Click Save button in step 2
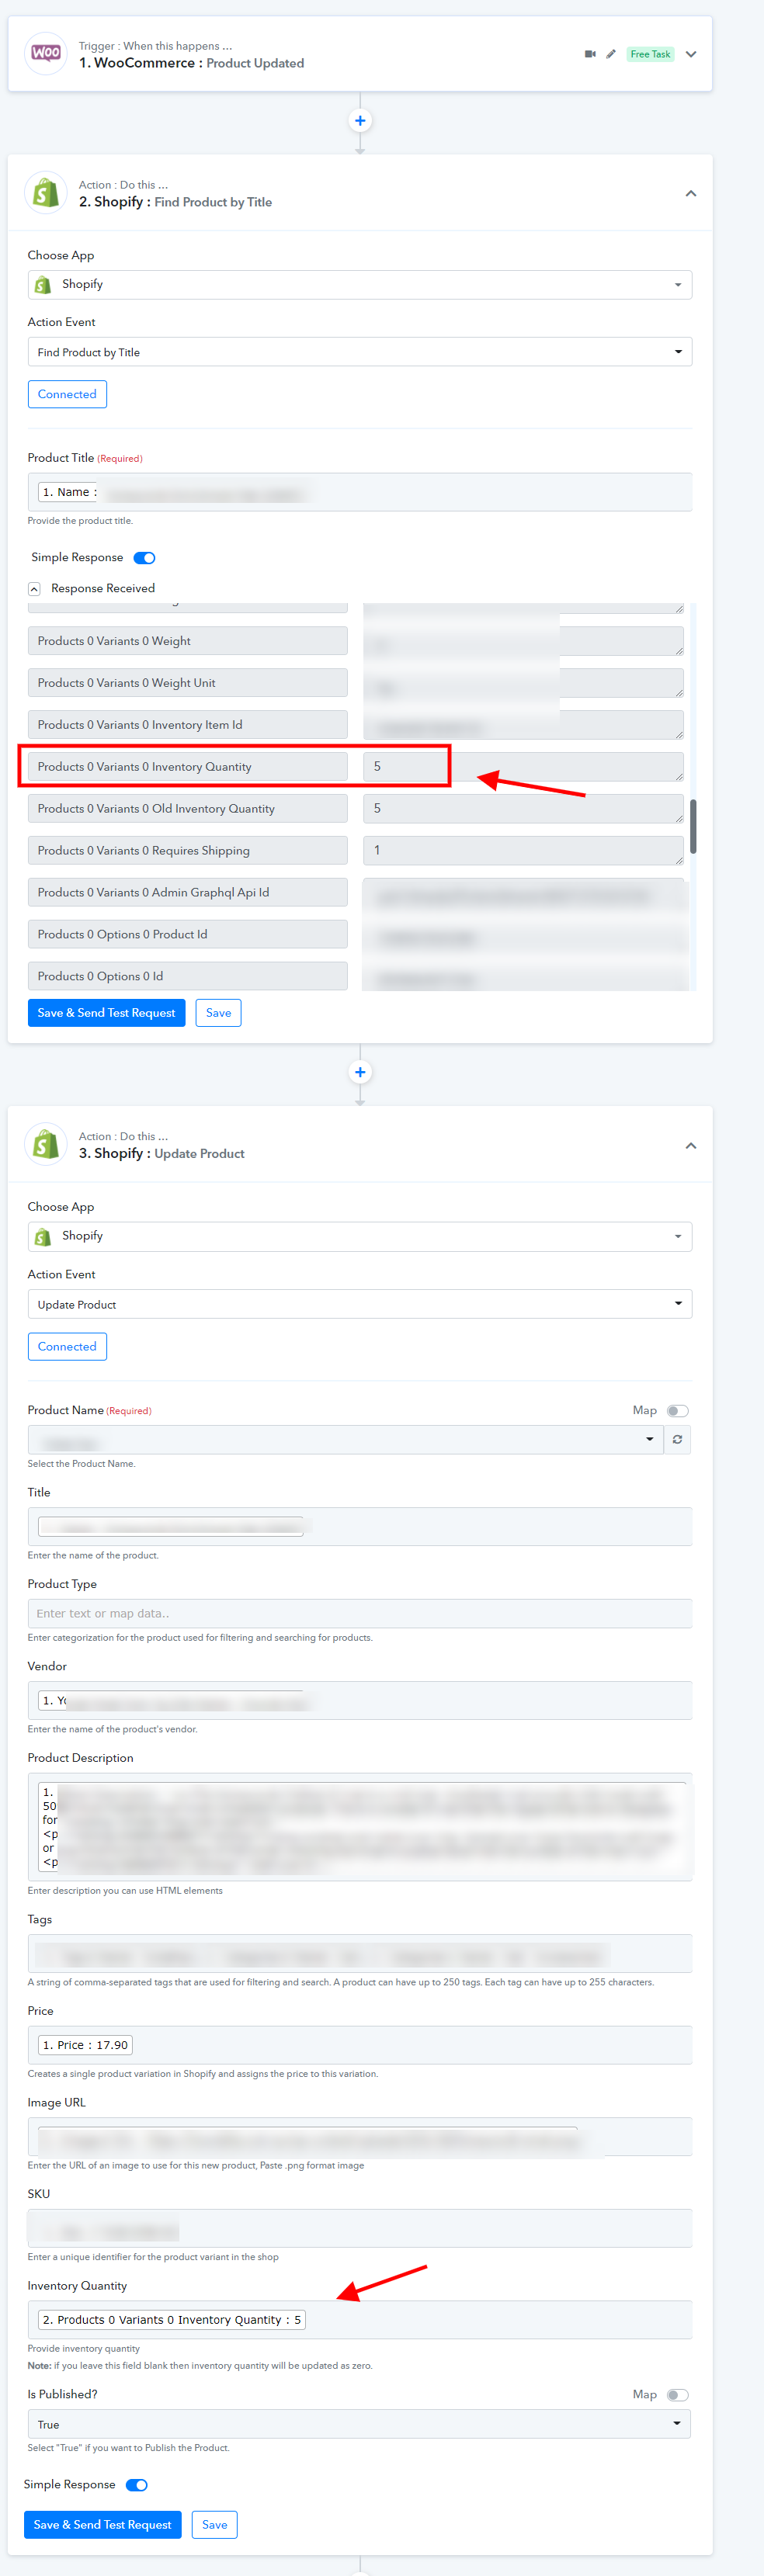 218,1013
